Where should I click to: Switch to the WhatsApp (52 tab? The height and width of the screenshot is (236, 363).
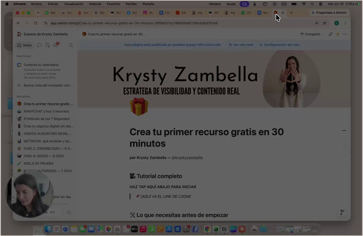[246, 13]
